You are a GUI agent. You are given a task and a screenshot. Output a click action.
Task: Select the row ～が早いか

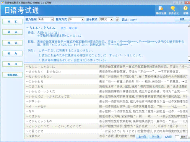pyautogui.click(x=106, y=102)
